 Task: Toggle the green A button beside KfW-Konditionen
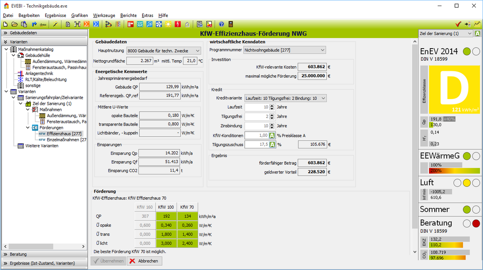click(272, 136)
